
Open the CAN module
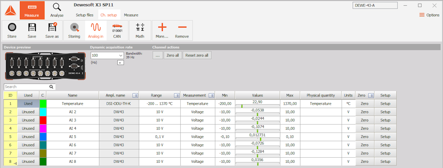tap(117, 31)
